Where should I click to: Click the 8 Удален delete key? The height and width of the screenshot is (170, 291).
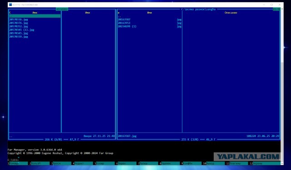[x=170, y=163]
